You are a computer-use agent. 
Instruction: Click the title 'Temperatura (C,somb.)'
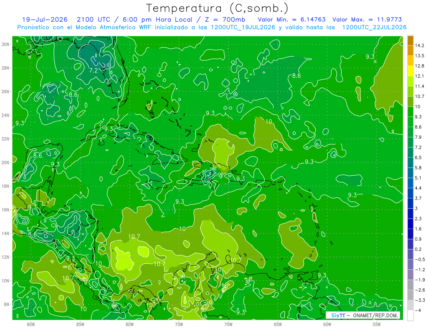217,8
